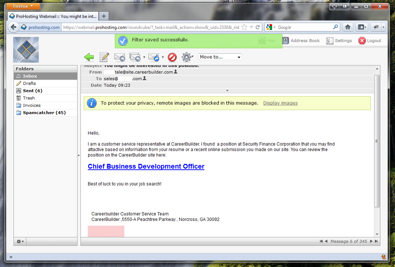Viewport: 395px width, 267px height.
Task: Click into the URL address bar
Action: pos(151,27)
